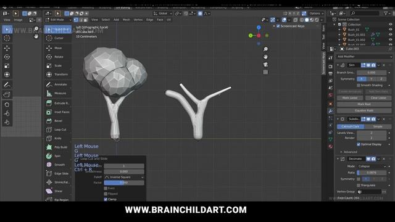395x222 pixels.
Task: Open the viewport Options dropdown
Action: [x=316, y=14]
